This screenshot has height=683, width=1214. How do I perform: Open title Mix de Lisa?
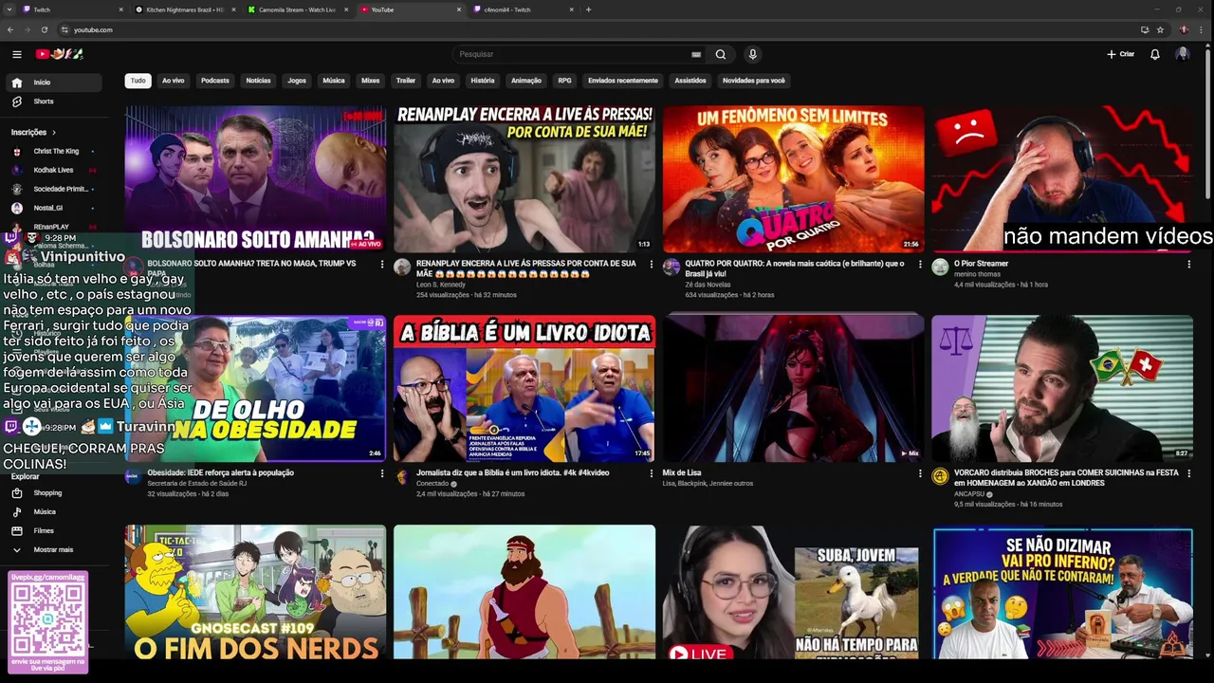click(x=682, y=472)
